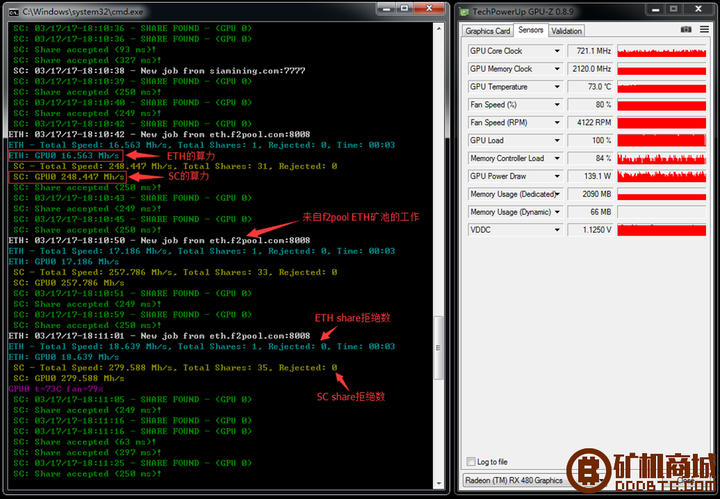Click the 'ETH: GPU0 16.563 Mh/s' line

click(x=65, y=156)
